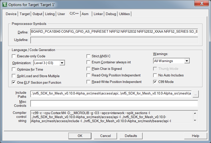This screenshot has height=143, width=211.
Task: Enable Read-Only Position Independent
Action: 88,75
